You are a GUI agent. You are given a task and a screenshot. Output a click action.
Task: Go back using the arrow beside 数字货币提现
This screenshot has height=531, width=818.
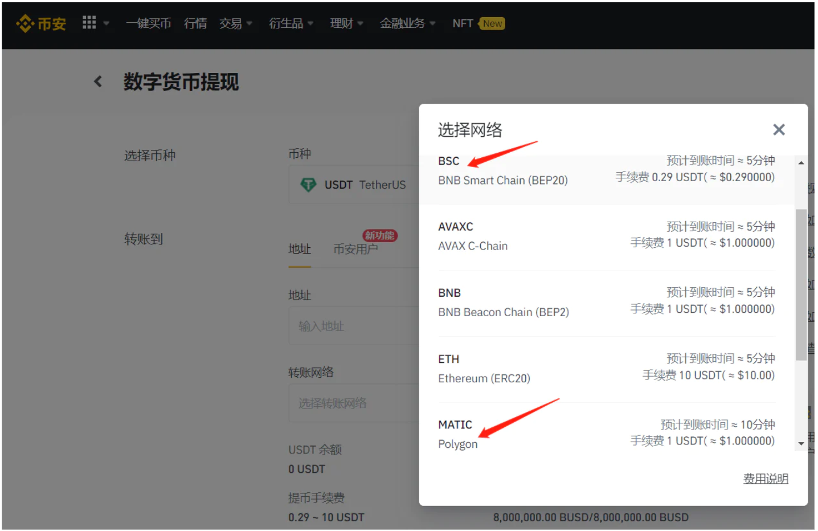click(x=98, y=81)
